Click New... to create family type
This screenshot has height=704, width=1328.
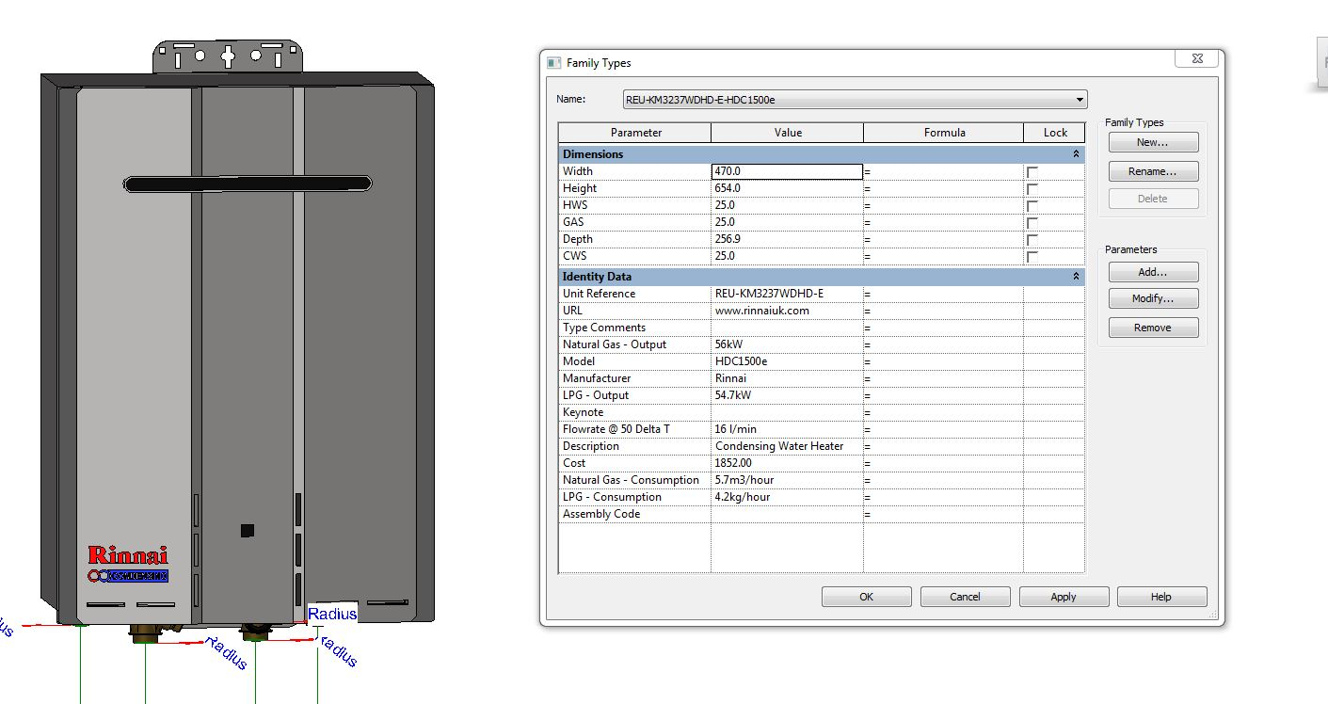[x=1153, y=142]
